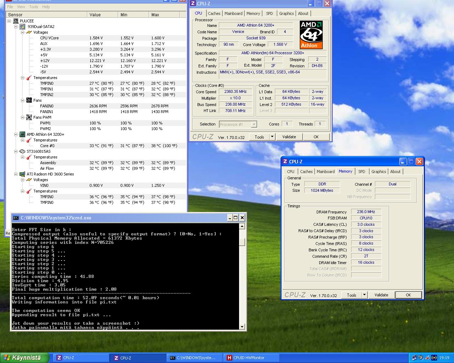Click Validate in Memory CPU-Z window
This screenshot has height=363, width=454.
[x=381, y=295]
